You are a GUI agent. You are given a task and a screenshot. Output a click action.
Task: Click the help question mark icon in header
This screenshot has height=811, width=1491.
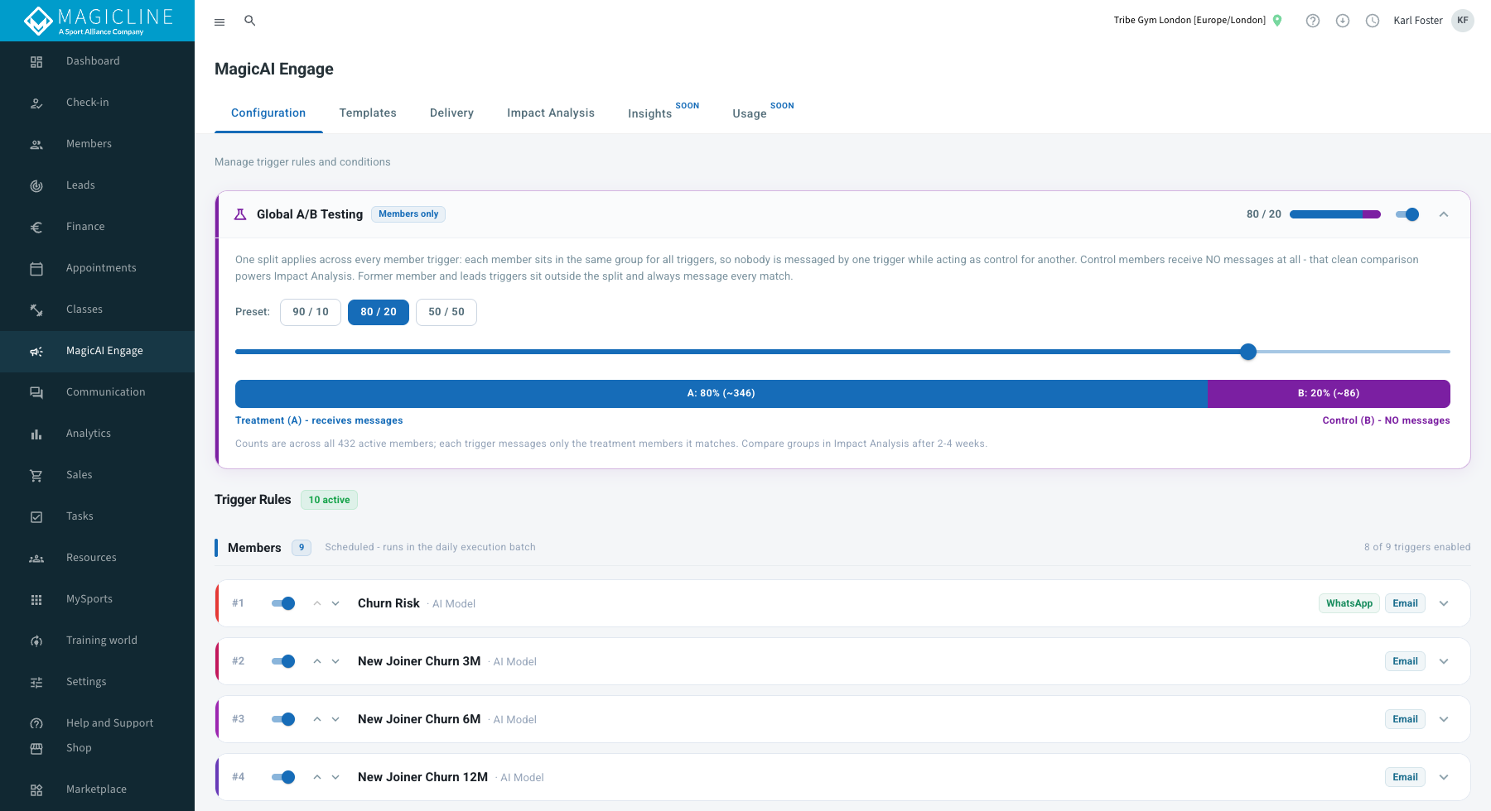[1313, 21]
